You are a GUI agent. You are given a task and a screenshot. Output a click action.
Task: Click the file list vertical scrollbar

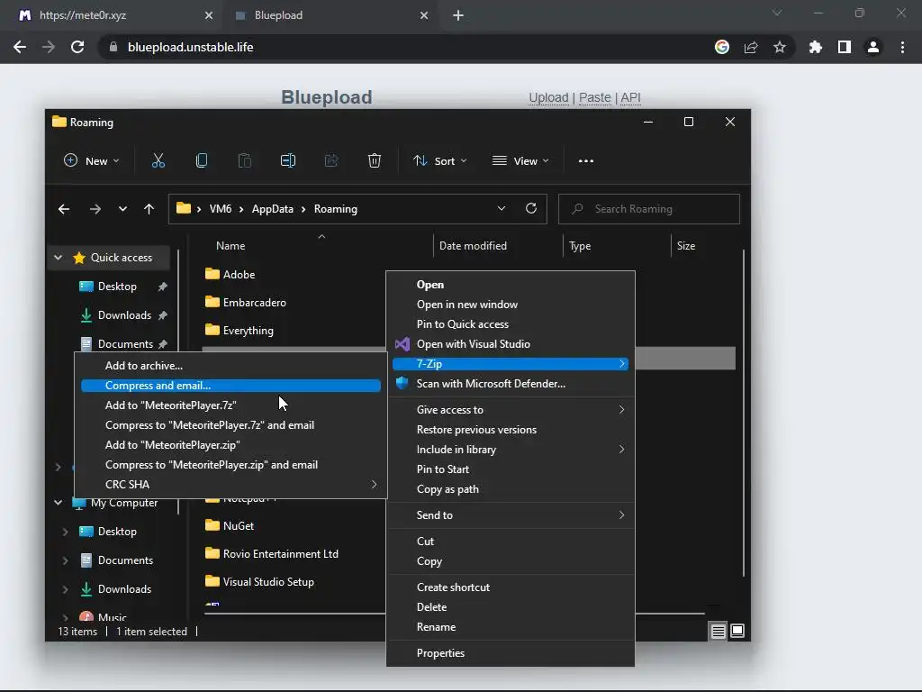pos(743,412)
